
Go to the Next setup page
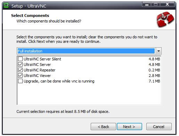click(129, 127)
